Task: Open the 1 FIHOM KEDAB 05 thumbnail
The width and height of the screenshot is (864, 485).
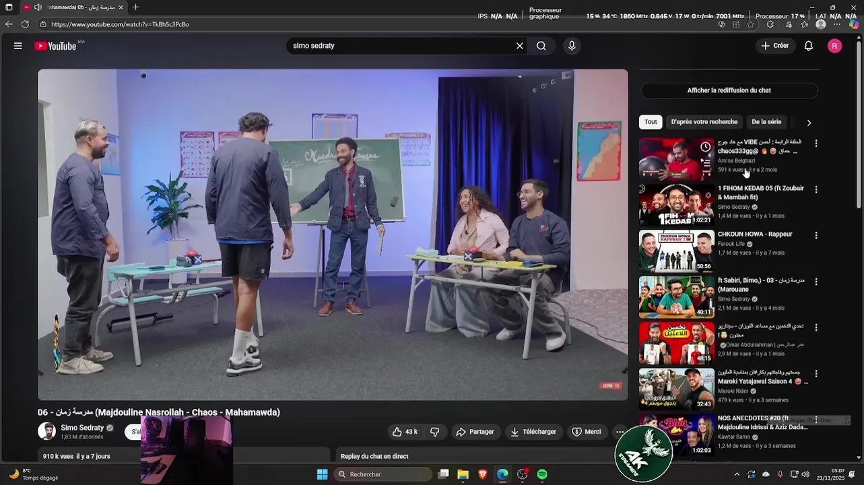Action: [x=676, y=205]
